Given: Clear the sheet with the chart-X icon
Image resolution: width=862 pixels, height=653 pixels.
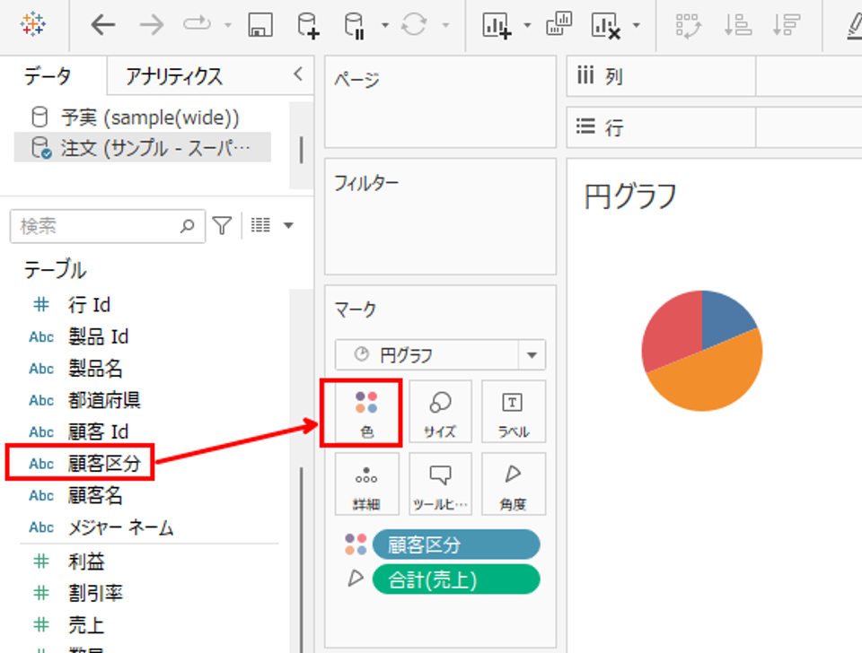Looking at the screenshot, I should pyautogui.click(x=606, y=26).
